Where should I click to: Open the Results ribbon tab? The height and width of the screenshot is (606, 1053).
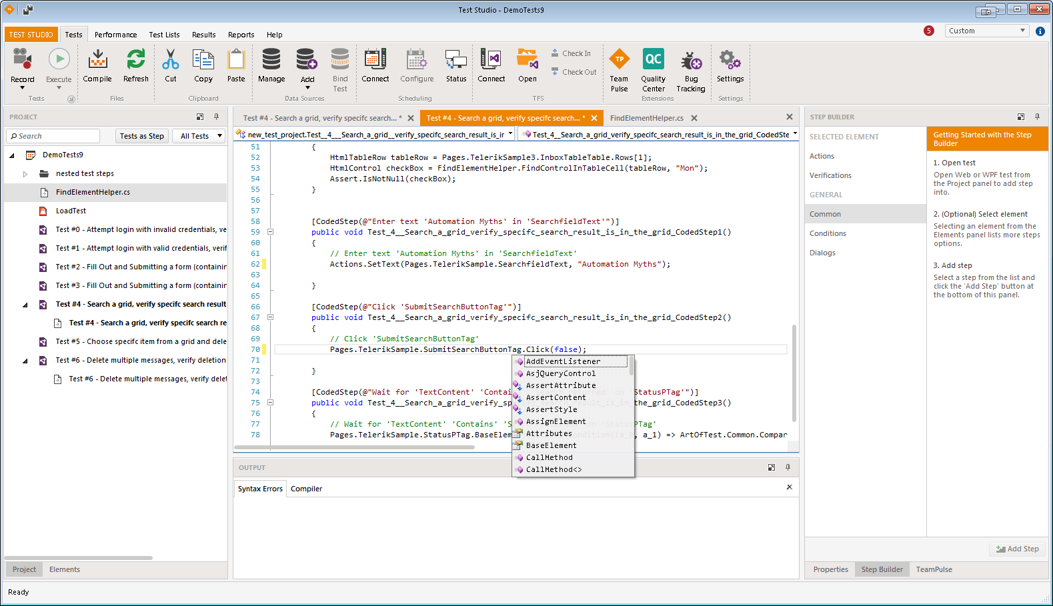pos(203,35)
